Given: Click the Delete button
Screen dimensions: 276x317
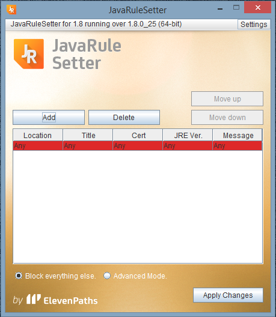Looking at the screenshot, I should tap(124, 118).
